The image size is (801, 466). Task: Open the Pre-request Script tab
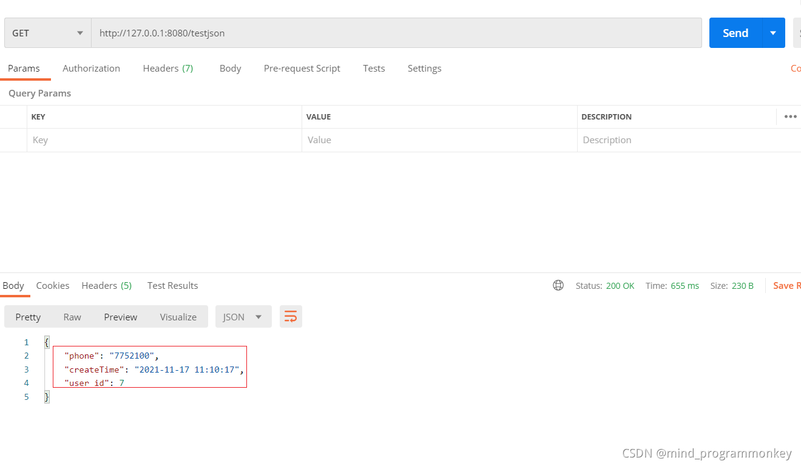[x=302, y=69]
